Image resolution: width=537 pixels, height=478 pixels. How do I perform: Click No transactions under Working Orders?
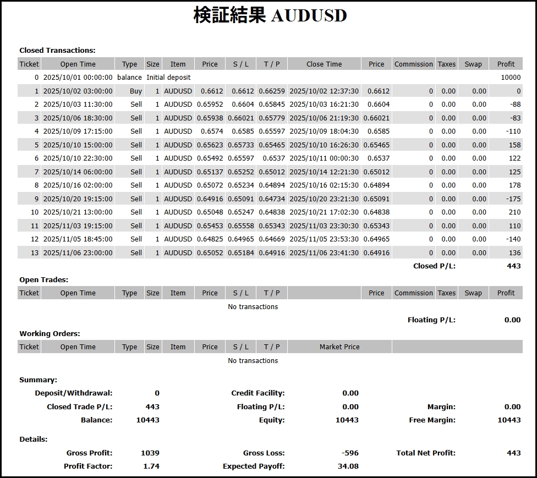(x=253, y=361)
